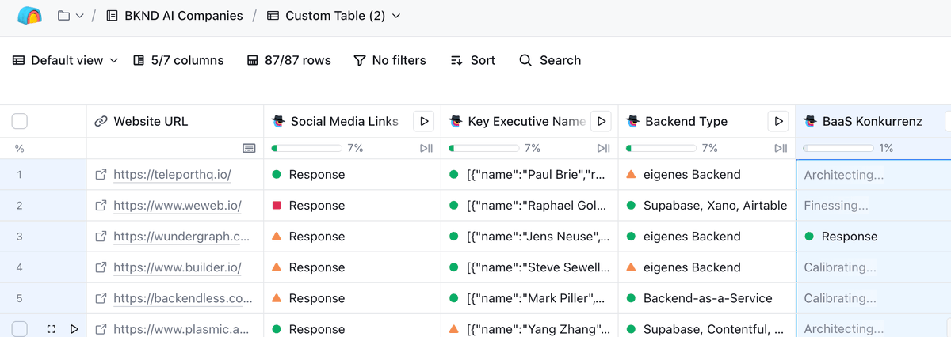
Task: Click the Website URL summary icon
Action: [x=248, y=148]
